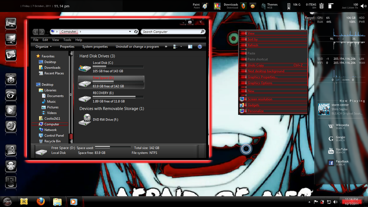This screenshot has width=368, height=207.
Task: Open address bar history dropdown
Action: [130, 32]
